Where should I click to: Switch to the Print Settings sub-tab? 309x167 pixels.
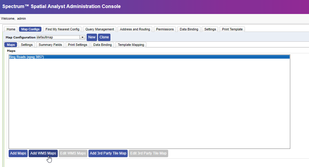(x=77, y=45)
